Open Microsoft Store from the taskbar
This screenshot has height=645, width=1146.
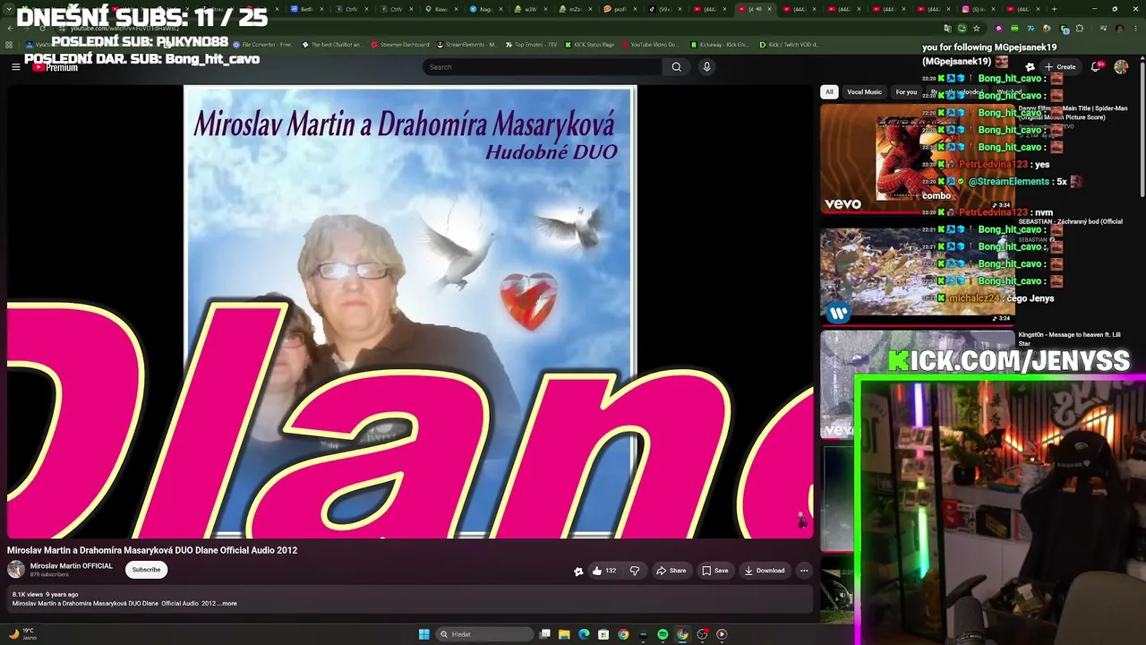(603, 634)
